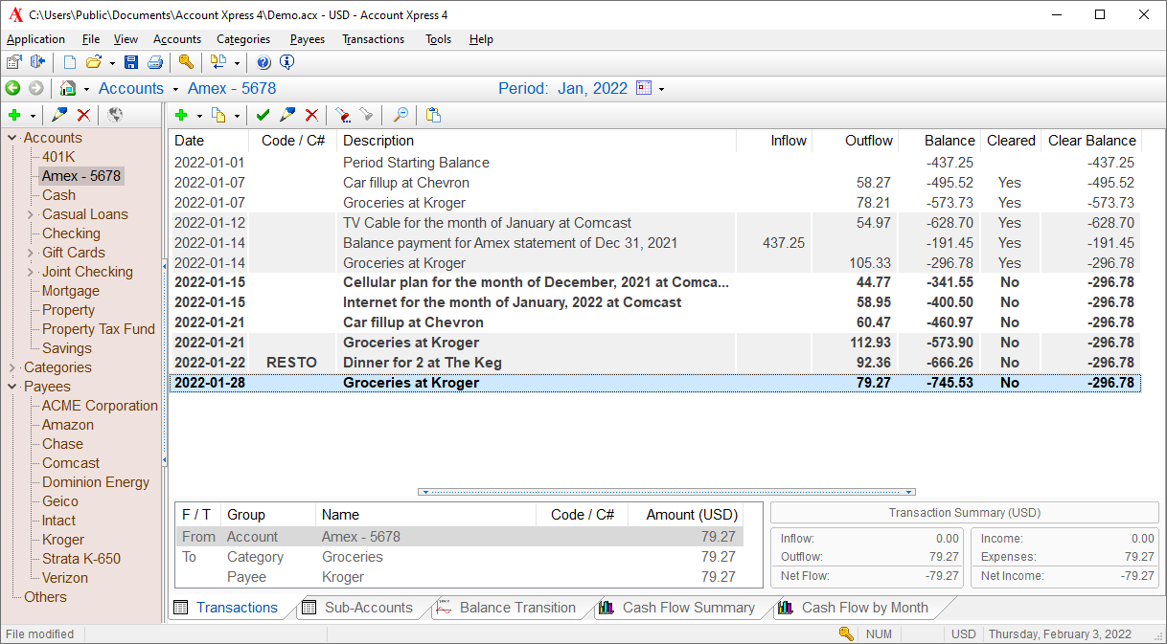This screenshot has height=644, width=1167.
Task: Expand the Gift Cards account node
Action: (31, 253)
